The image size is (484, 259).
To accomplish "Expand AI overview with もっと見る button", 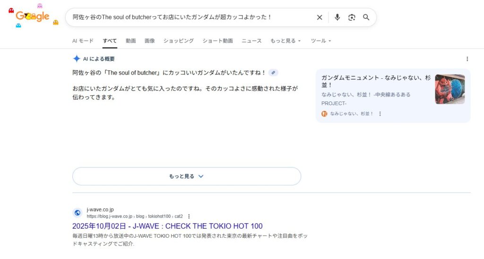I will (186, 176).
